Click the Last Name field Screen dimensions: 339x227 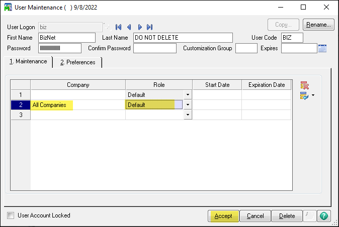(x=183, y=38)
